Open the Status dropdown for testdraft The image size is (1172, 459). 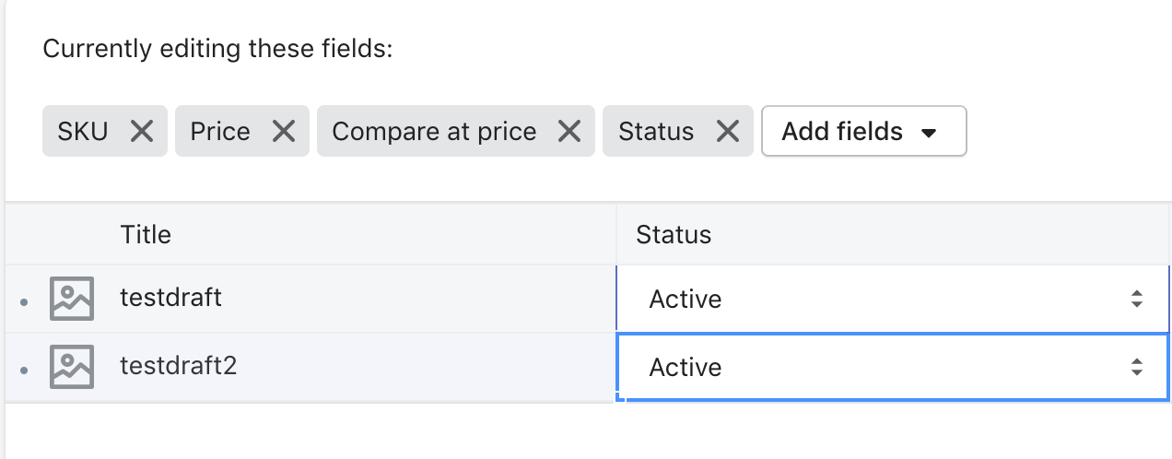tap(891, 299)
